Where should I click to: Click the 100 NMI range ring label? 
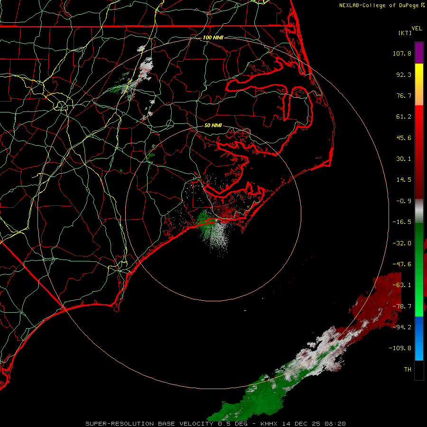pos(213,37)
